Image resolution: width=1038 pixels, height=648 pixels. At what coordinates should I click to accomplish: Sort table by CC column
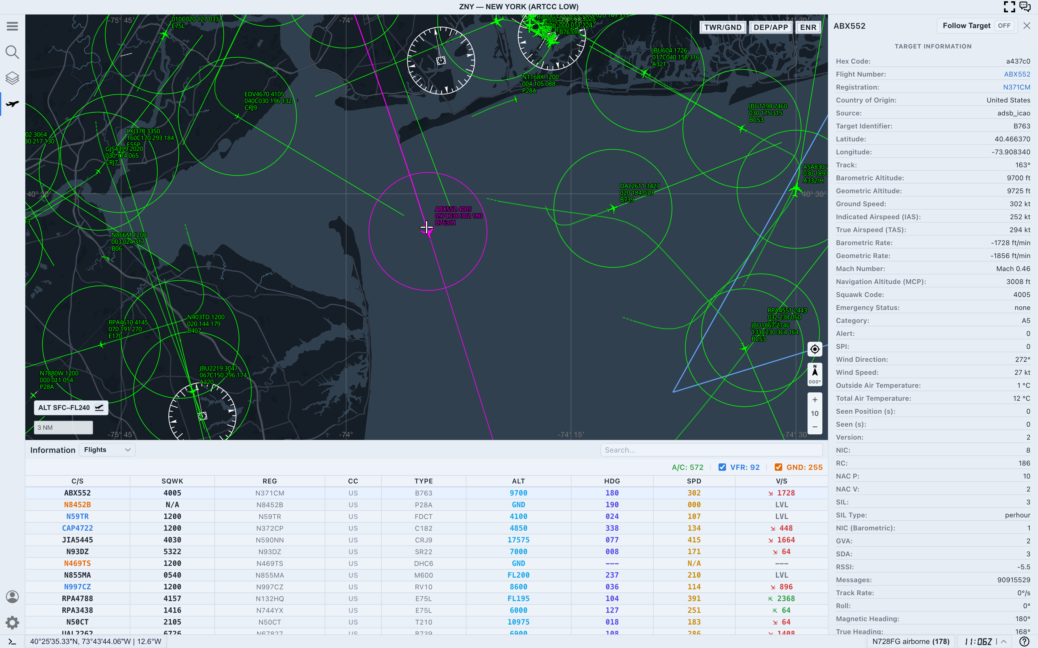pos(353,481)
